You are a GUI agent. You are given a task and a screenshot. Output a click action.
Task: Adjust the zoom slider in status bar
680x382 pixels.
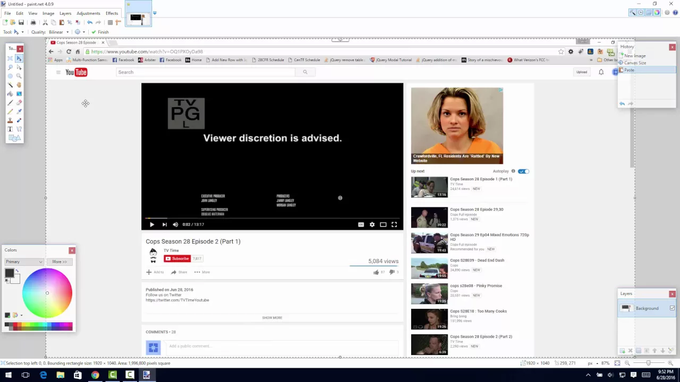pos(648,363)
